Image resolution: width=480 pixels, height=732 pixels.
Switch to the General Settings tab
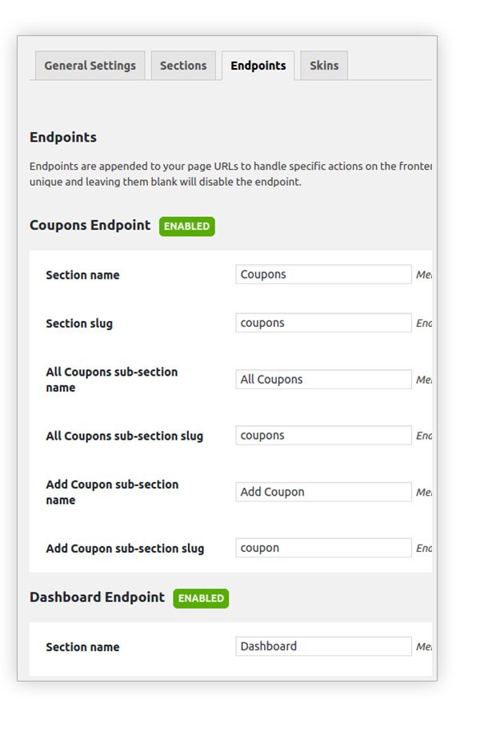coord(90,66)
